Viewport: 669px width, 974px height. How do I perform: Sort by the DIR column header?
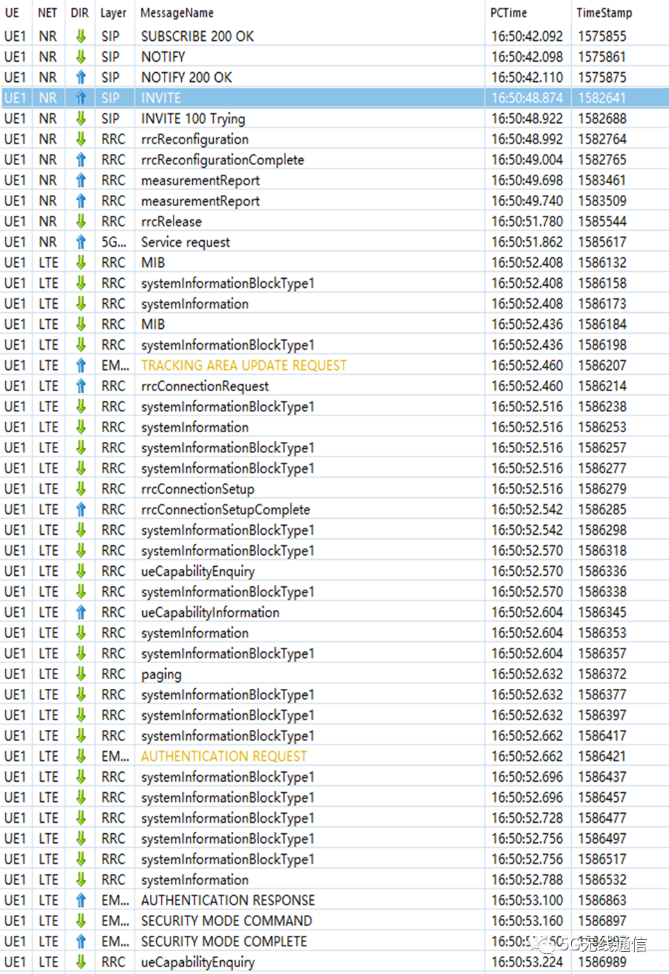(x=80, y=12)
